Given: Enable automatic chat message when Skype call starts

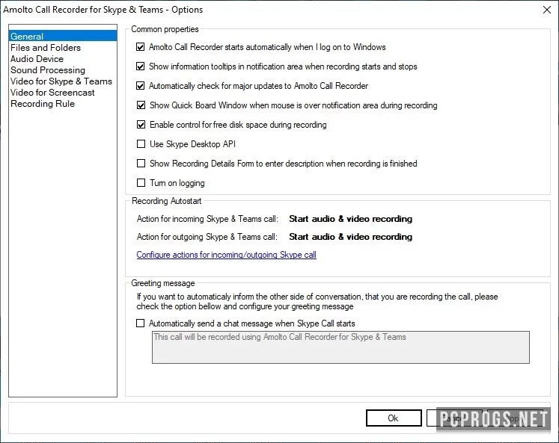Looking at the screenshot, I should 141,323.
